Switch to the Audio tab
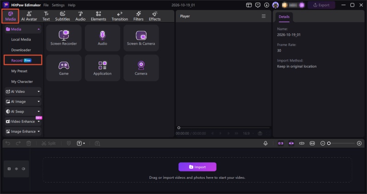 point(80,16)
